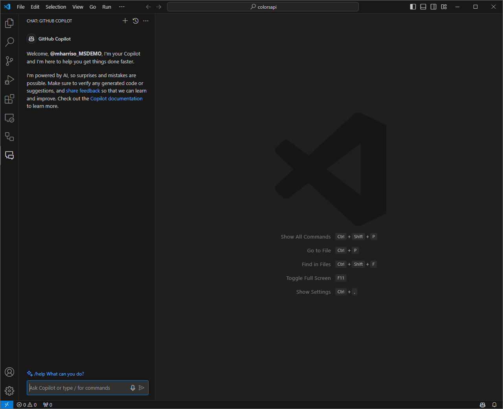
Task: Toggle secondary side bar visibility
Action: click(433, 7)
